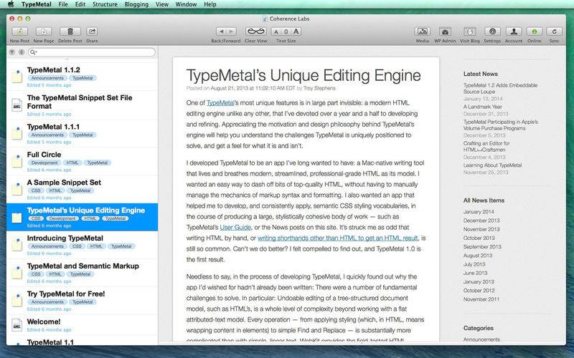Click the Troy Stephens author name

[319, 88]
